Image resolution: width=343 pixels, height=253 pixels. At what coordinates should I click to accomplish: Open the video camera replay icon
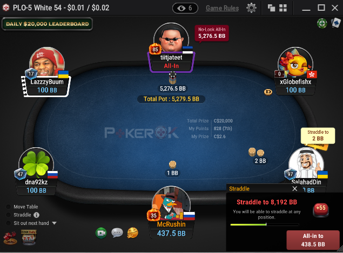(101, 233)
